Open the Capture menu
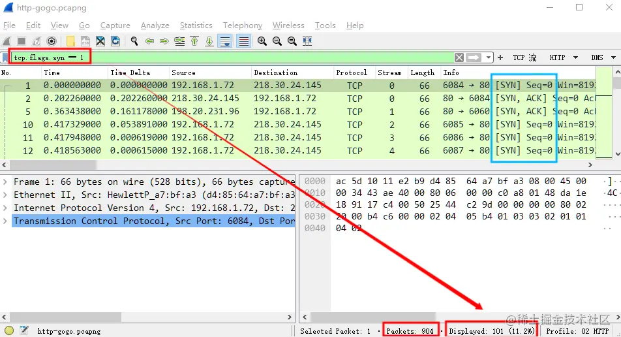 (115, 25)
